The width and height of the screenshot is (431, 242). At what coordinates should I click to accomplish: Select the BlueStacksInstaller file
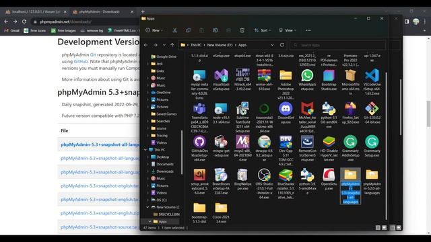coord(286,184)
